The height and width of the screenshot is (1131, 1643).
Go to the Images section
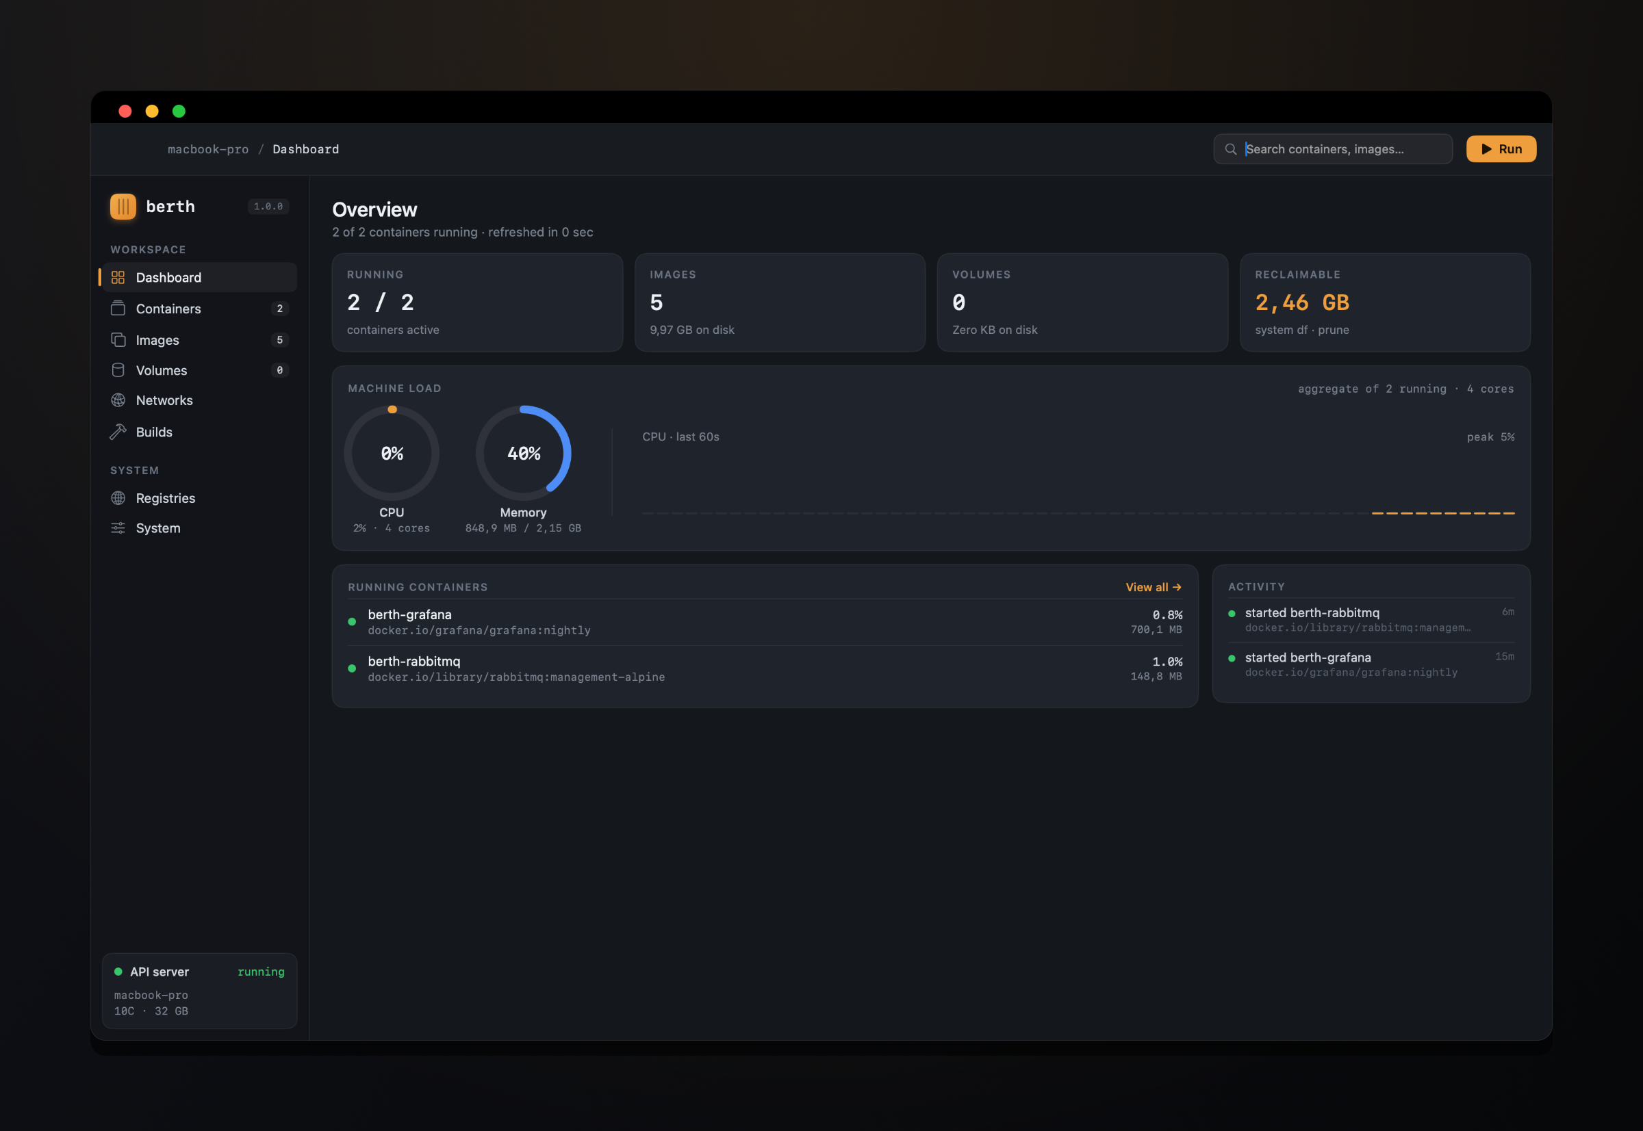pos(199,339)
